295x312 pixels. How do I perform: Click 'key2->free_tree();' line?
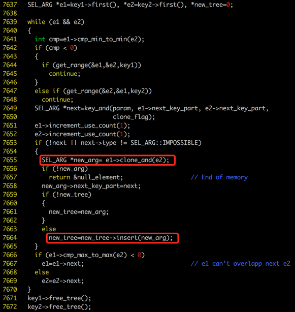[x=59, y=306]
